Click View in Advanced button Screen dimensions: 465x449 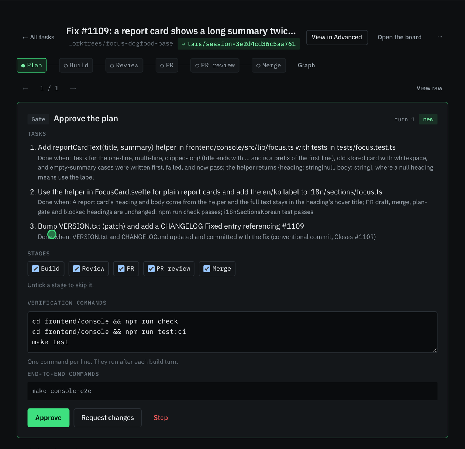click(337, 37)
